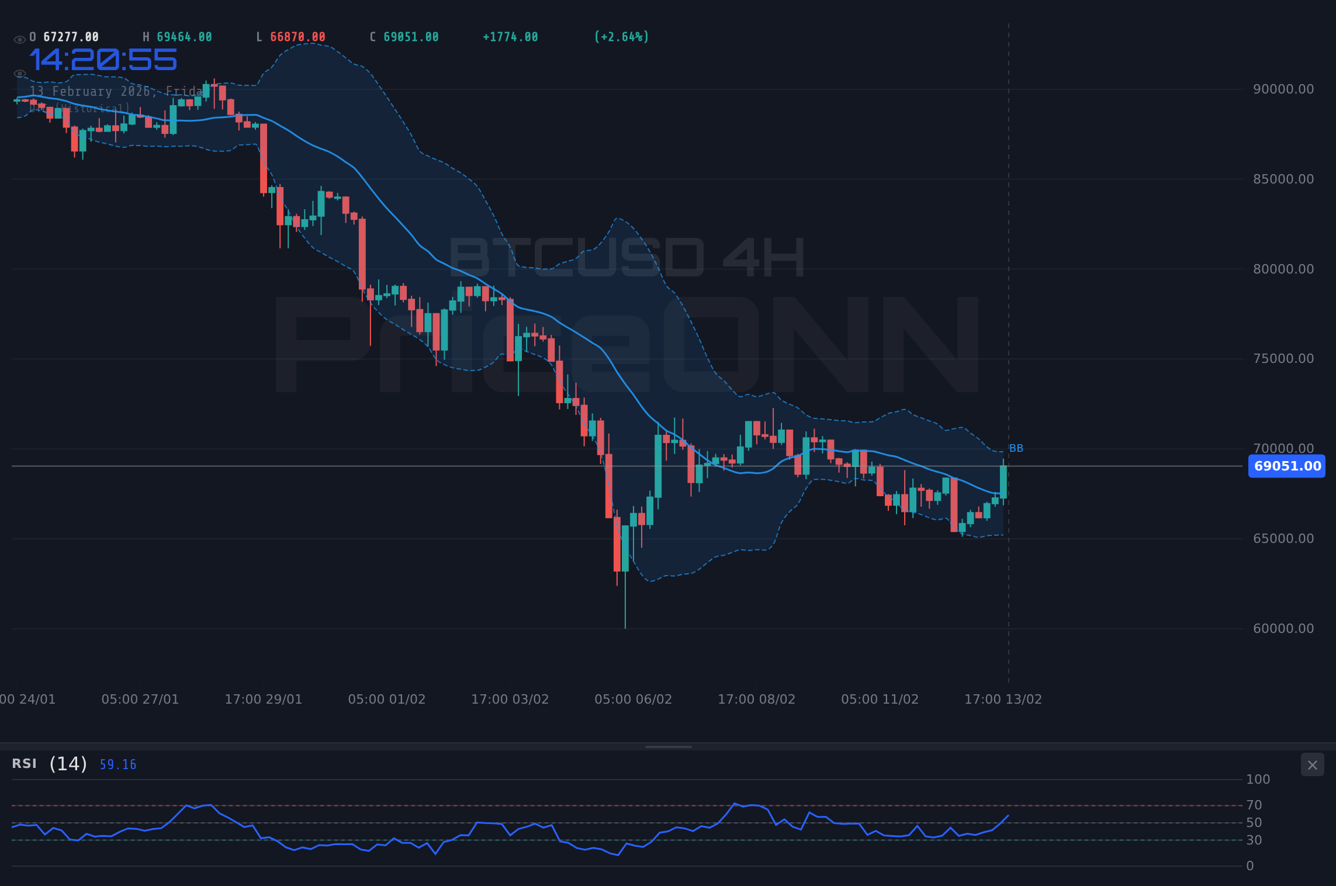
Task: Click the RSI (14) period label
Action: pyautogui.click(x=68, y=764)
